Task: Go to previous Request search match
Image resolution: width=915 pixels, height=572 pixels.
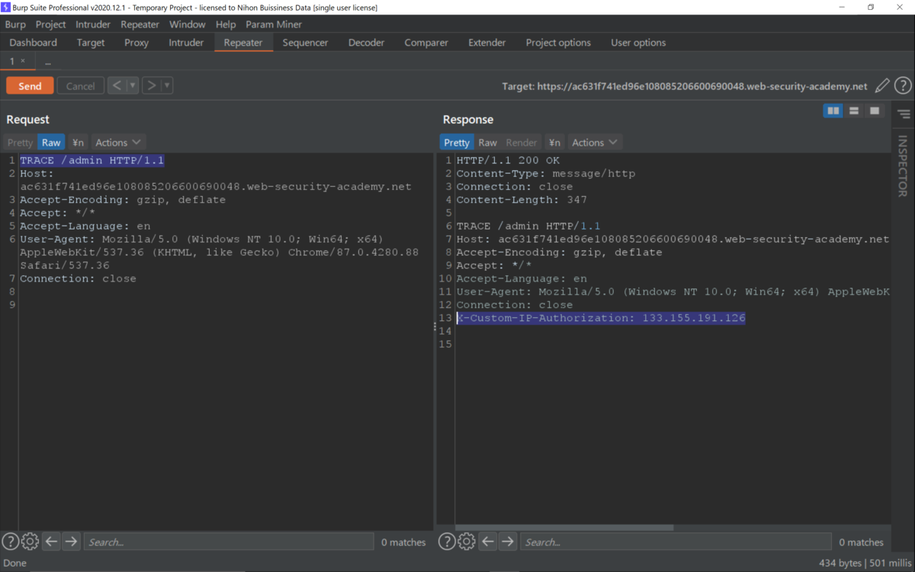Action: [51, 541]
